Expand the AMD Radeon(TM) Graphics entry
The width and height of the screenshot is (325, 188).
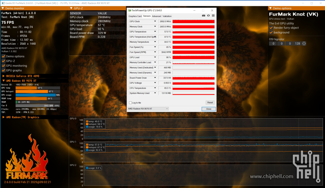click(4, 117)
